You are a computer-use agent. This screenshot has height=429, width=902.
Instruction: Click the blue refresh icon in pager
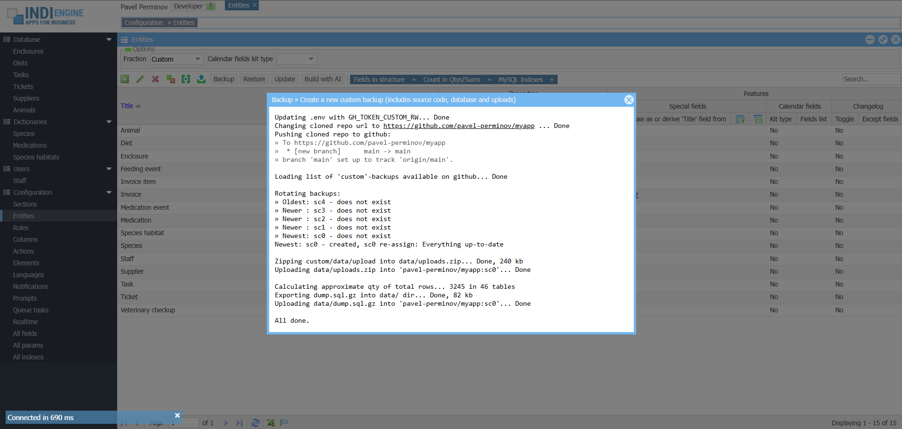pos(255,422)
